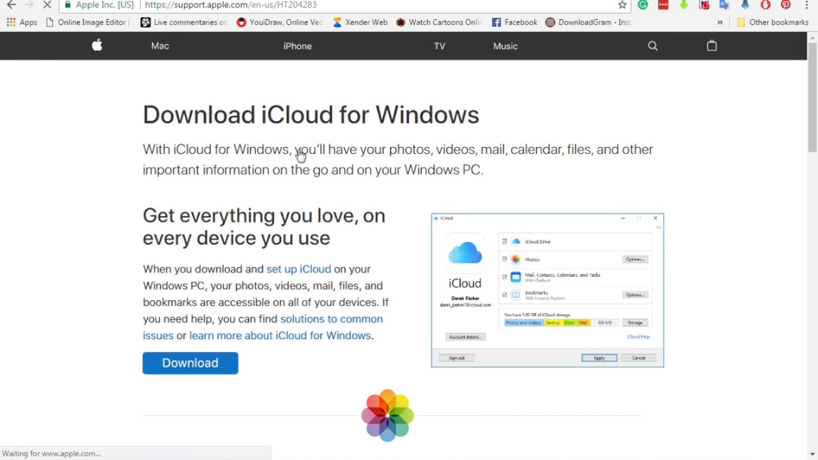This screenshot has height=460, width=818.
Task: Click the 'Download iCloud for Windows' heading
Action: click(311, 115)
